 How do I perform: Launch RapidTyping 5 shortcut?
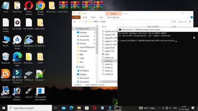click(x=29, y=42)
